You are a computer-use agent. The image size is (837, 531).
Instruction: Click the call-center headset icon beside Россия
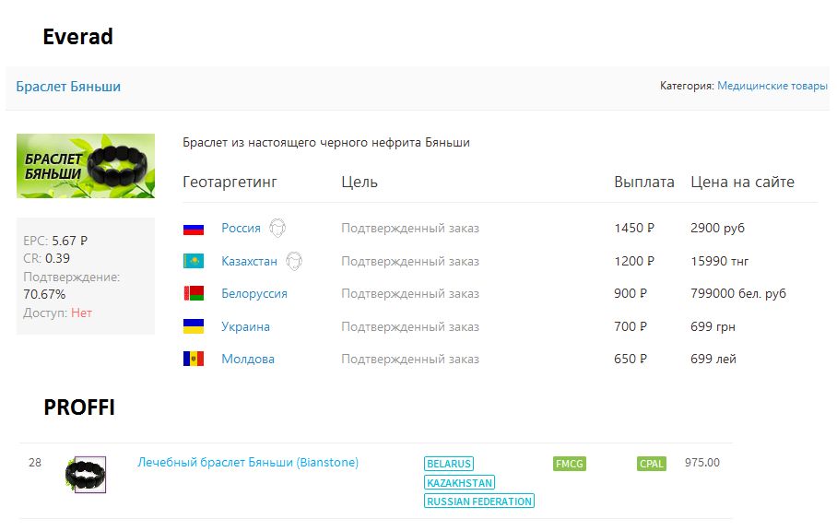(x=277, y=228)
